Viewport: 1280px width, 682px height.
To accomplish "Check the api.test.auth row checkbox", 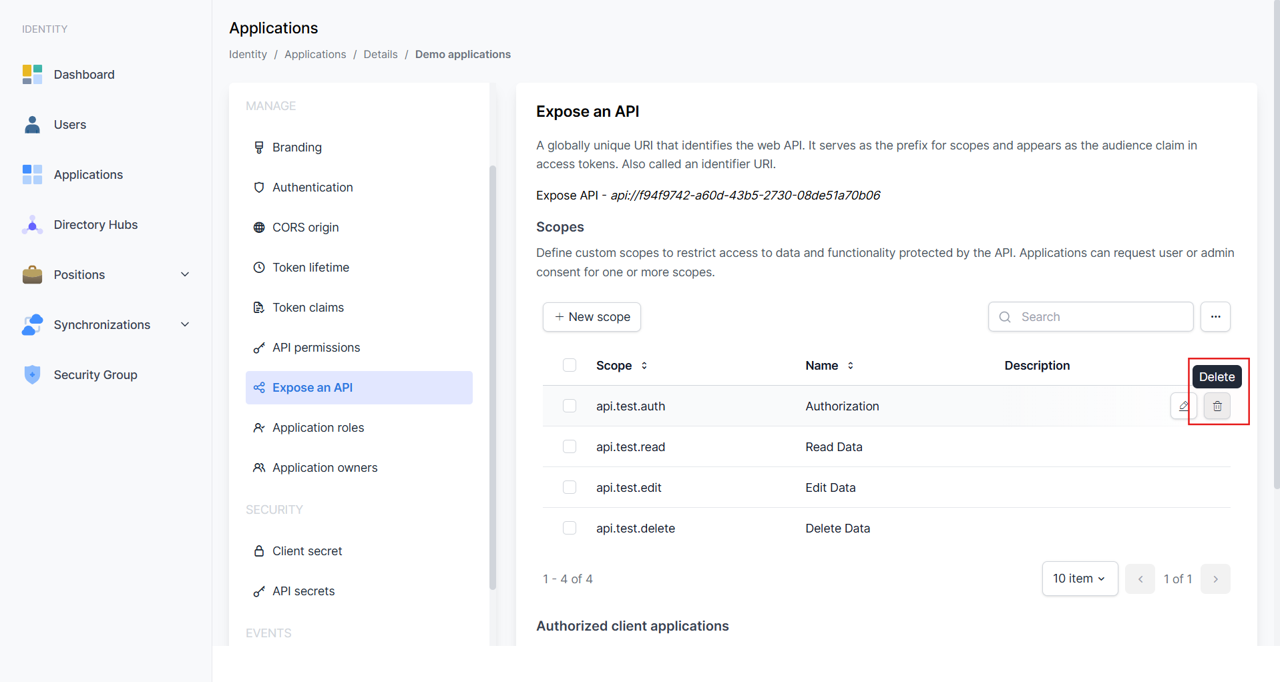I will 570,406.
